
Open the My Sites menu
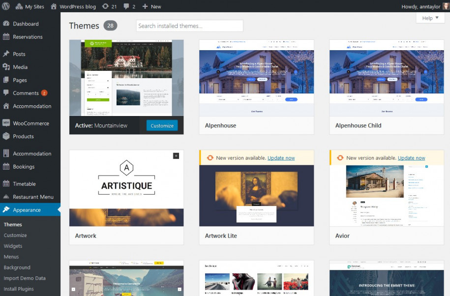coord(30,6)
